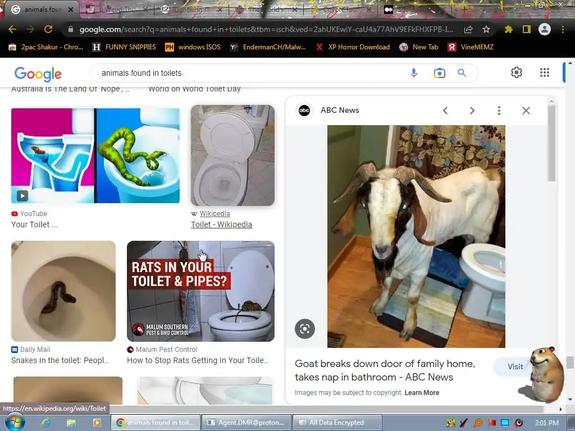Open Google quick settings gear
Image resolution: width=575 pixels, height=431 pixels.
517,72
